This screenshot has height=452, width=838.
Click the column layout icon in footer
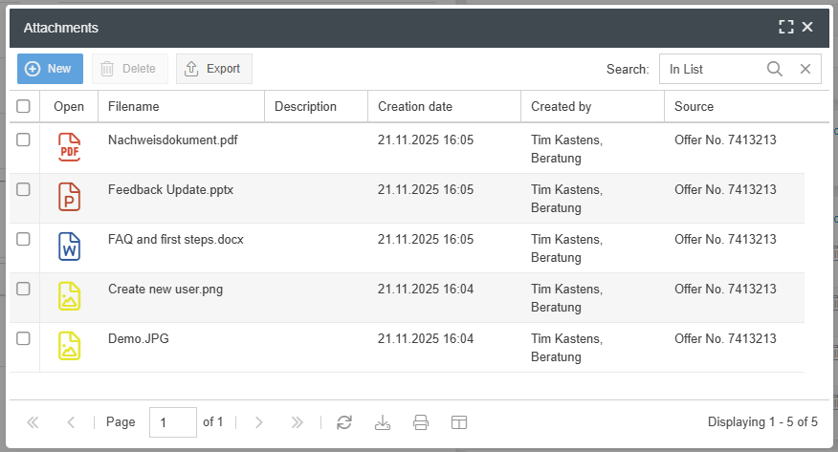[x=459, y=421]
